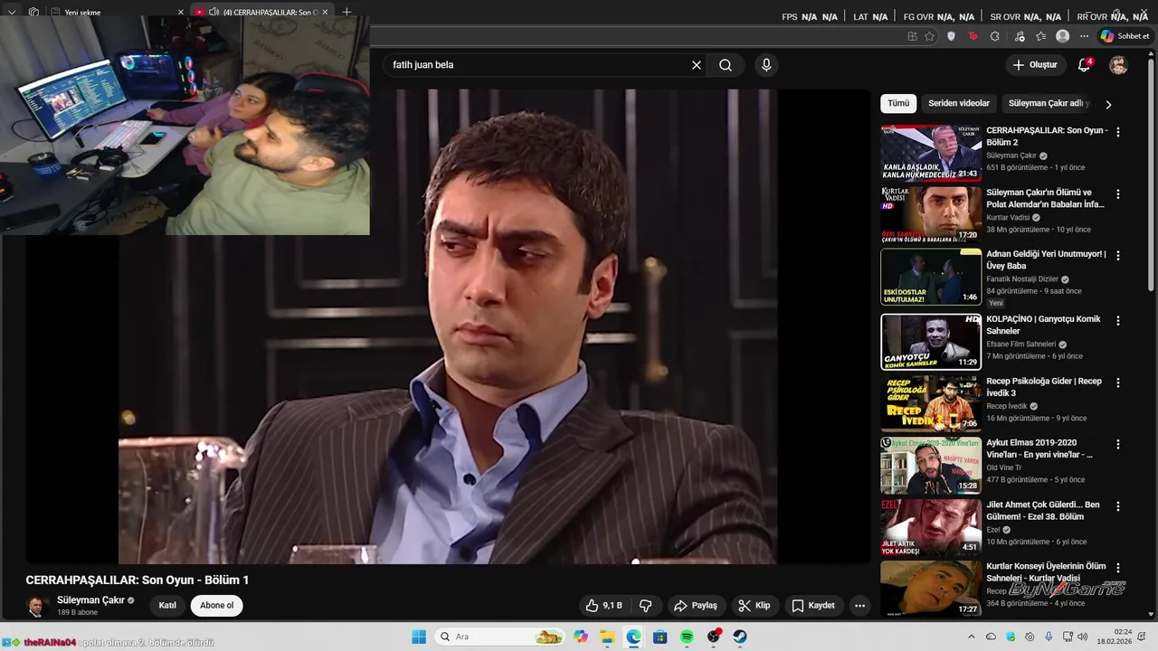Image resolution: width=1158 pixels, height=651 pixels.
Task: Open OBS Studio from the taskbar
Action: (714, 637)
